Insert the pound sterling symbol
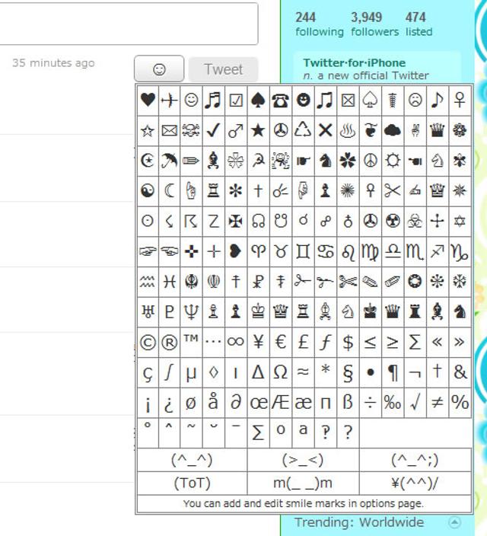This screenshot has height=536, width=487. pos(303,342)
